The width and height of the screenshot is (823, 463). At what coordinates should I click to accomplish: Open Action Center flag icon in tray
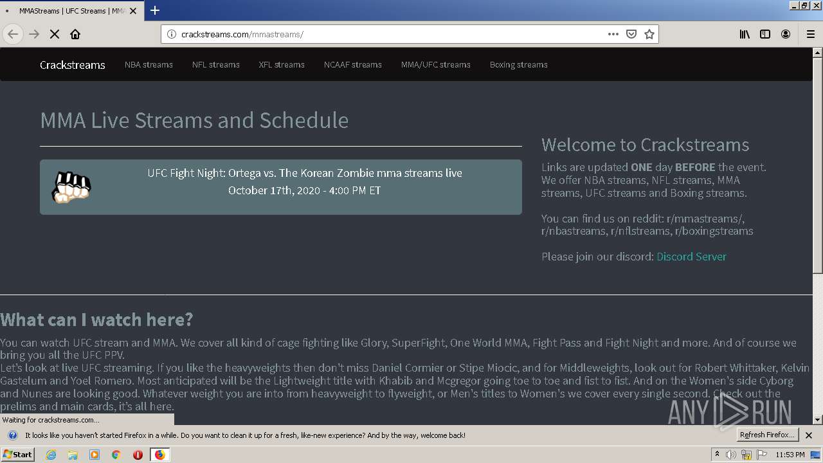click(762, 455)
